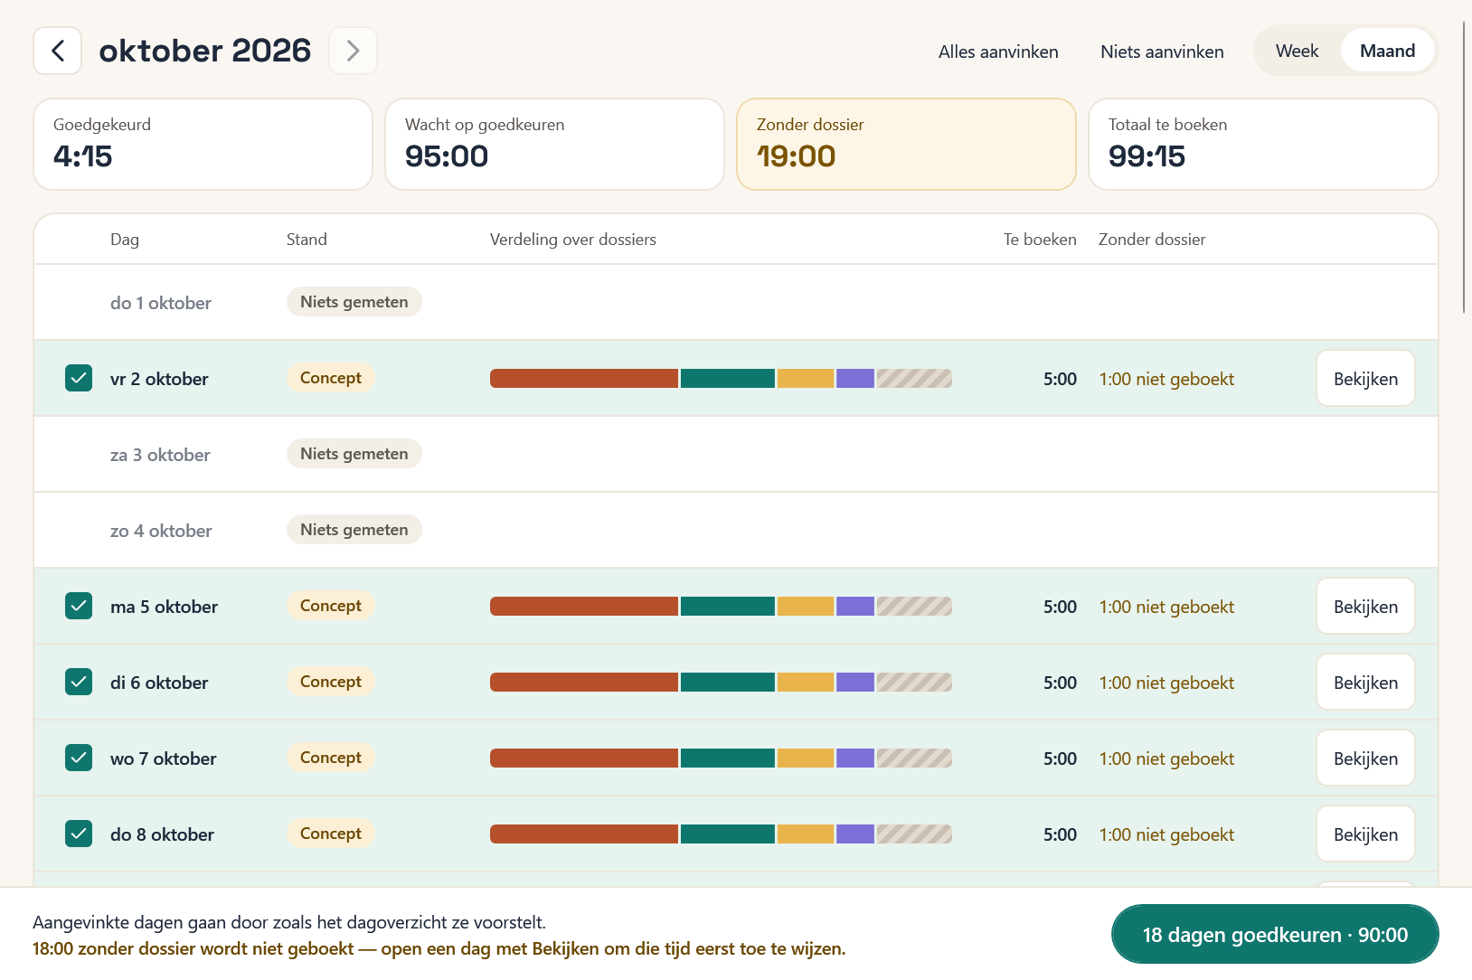Approve 18 dagen goedkeuren button
The height and width of the screenshot is (980, 1472).
(x=1275, y=935)
